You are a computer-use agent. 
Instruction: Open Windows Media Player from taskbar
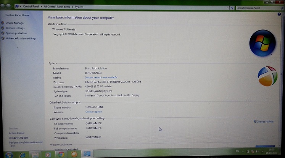48,155
